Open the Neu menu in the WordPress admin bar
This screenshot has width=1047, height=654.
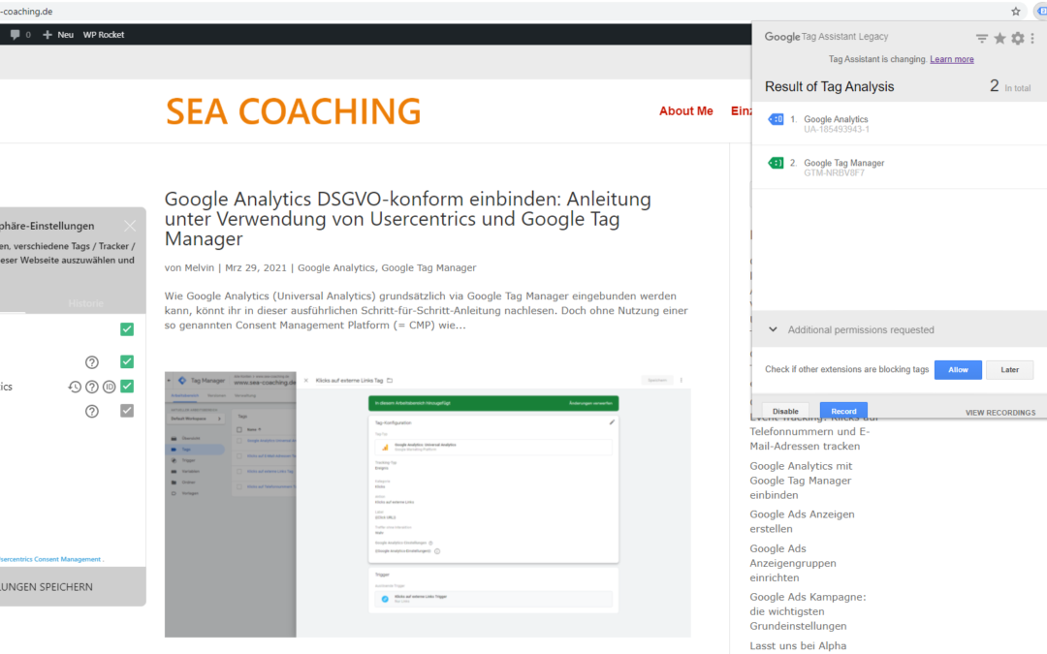pyautogui.click(x=58, y=35)
